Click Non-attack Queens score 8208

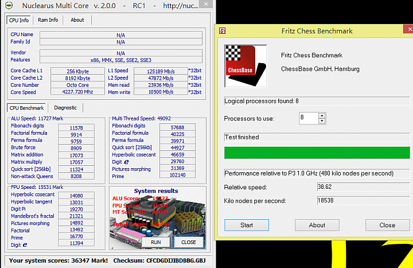(76, 176)
